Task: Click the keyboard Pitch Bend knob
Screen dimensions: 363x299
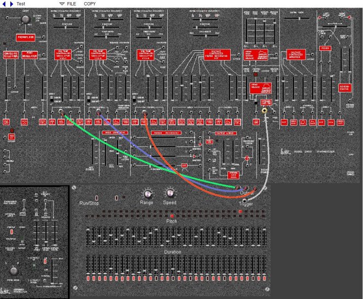Action: (x=14, y=271)
